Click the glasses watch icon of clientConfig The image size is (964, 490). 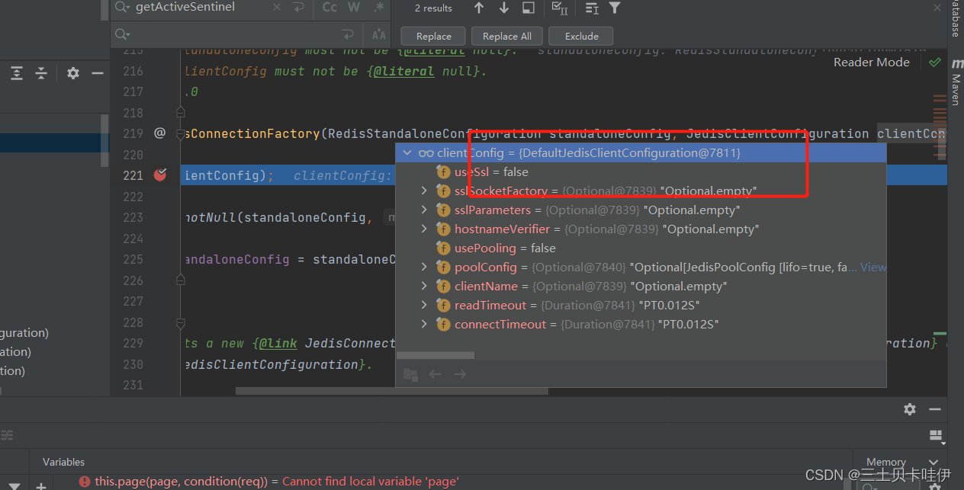point(426,153)
